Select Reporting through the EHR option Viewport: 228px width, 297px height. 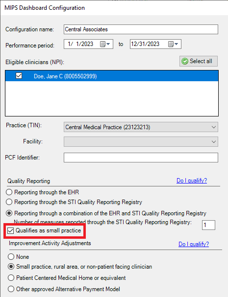(x=9, y=192)
